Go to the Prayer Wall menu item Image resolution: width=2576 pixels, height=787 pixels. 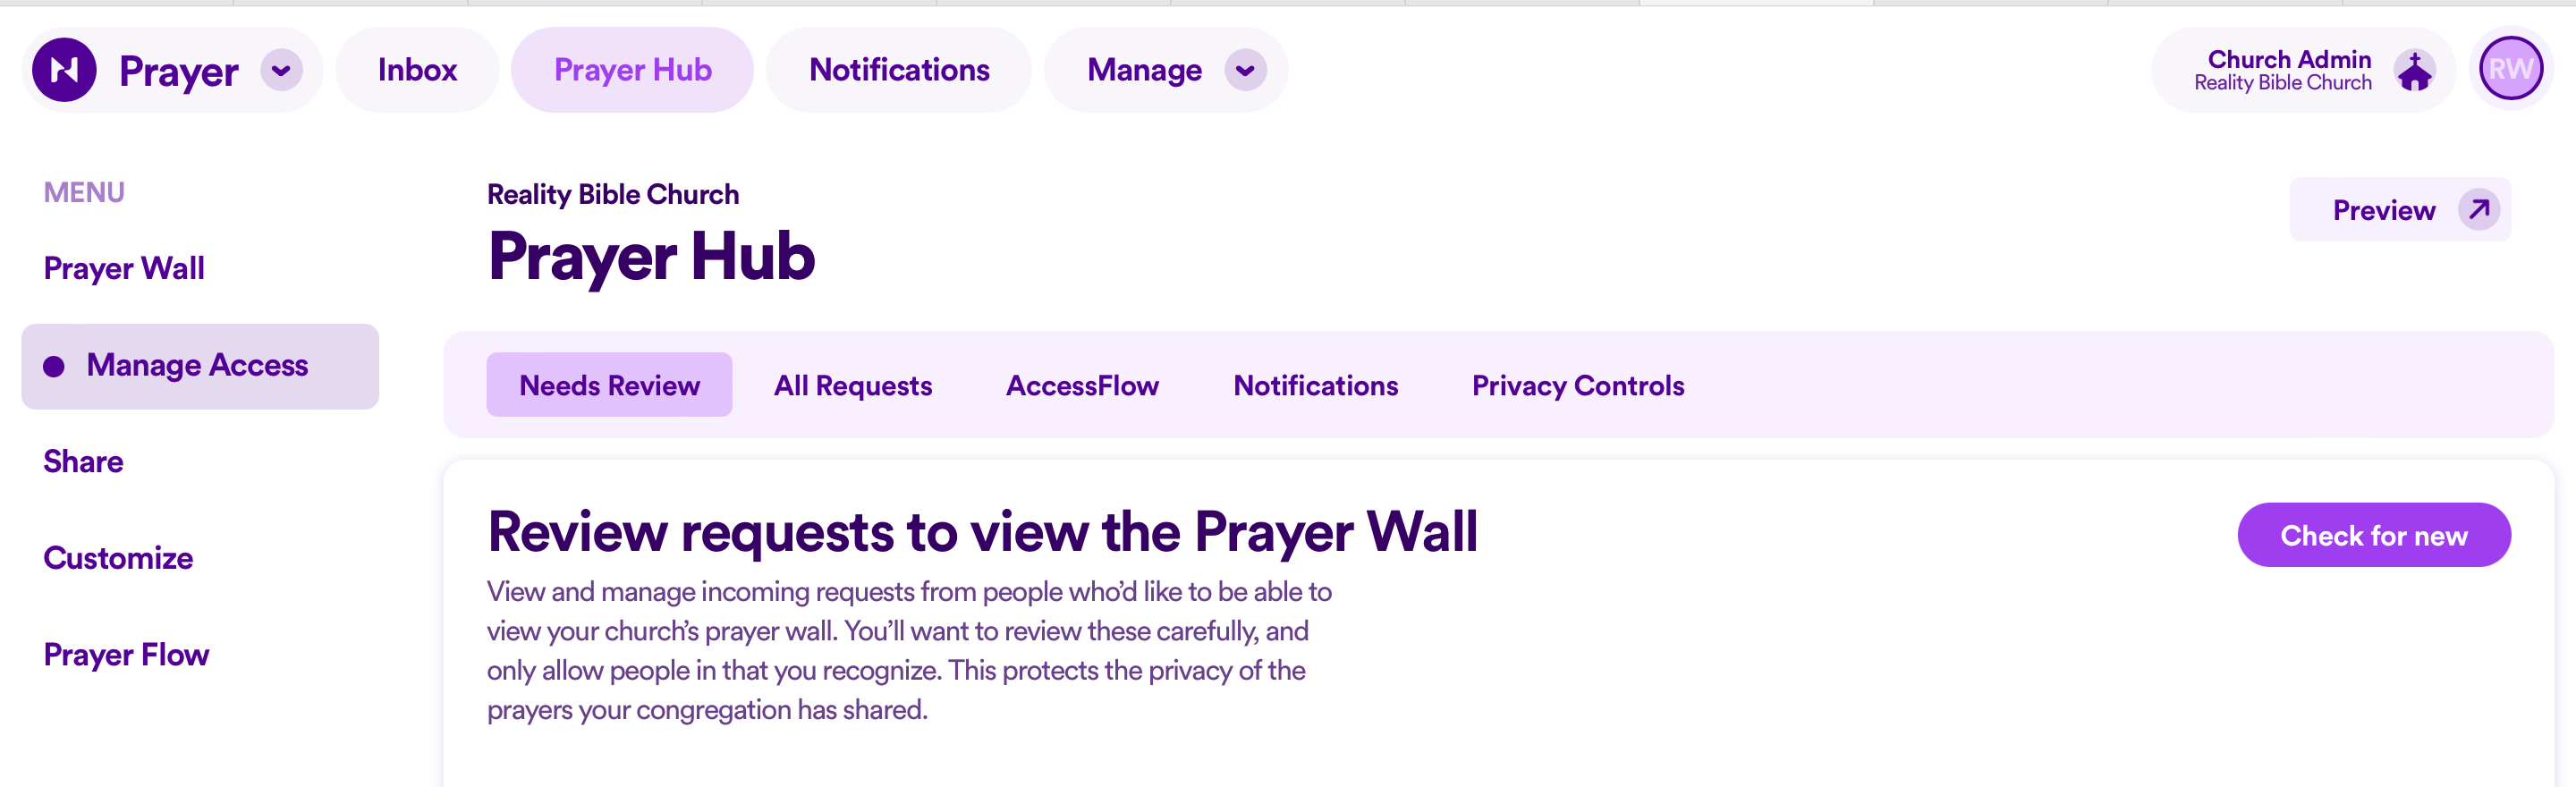tap(123, 268)
